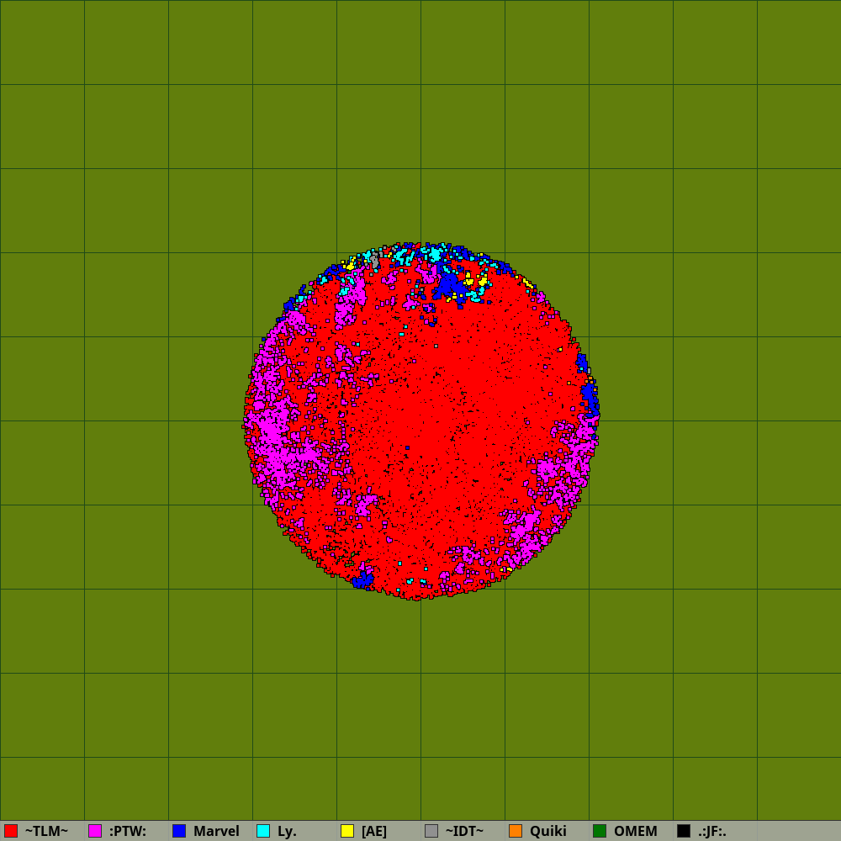The image size is (841, 841).
Task: Click the orange Quiki legend swatch
Action: (516, 831)
